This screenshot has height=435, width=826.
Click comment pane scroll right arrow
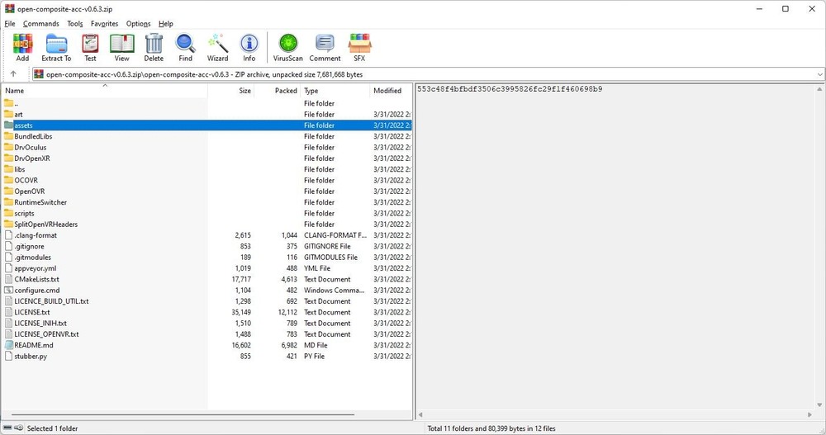pos(809,415)
